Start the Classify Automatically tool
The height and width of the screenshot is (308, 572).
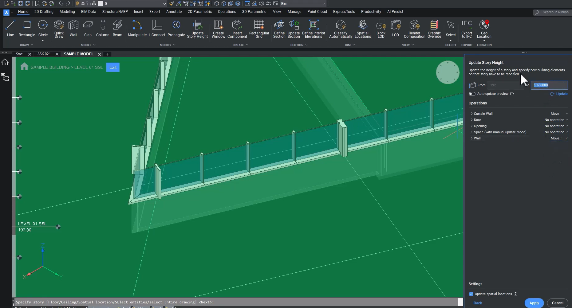pyautogui.click(x=341, y=29)
